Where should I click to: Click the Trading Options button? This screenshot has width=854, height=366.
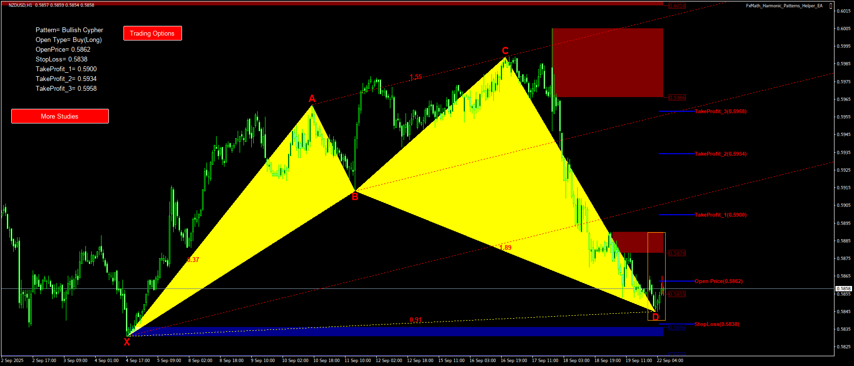[152, 33]
